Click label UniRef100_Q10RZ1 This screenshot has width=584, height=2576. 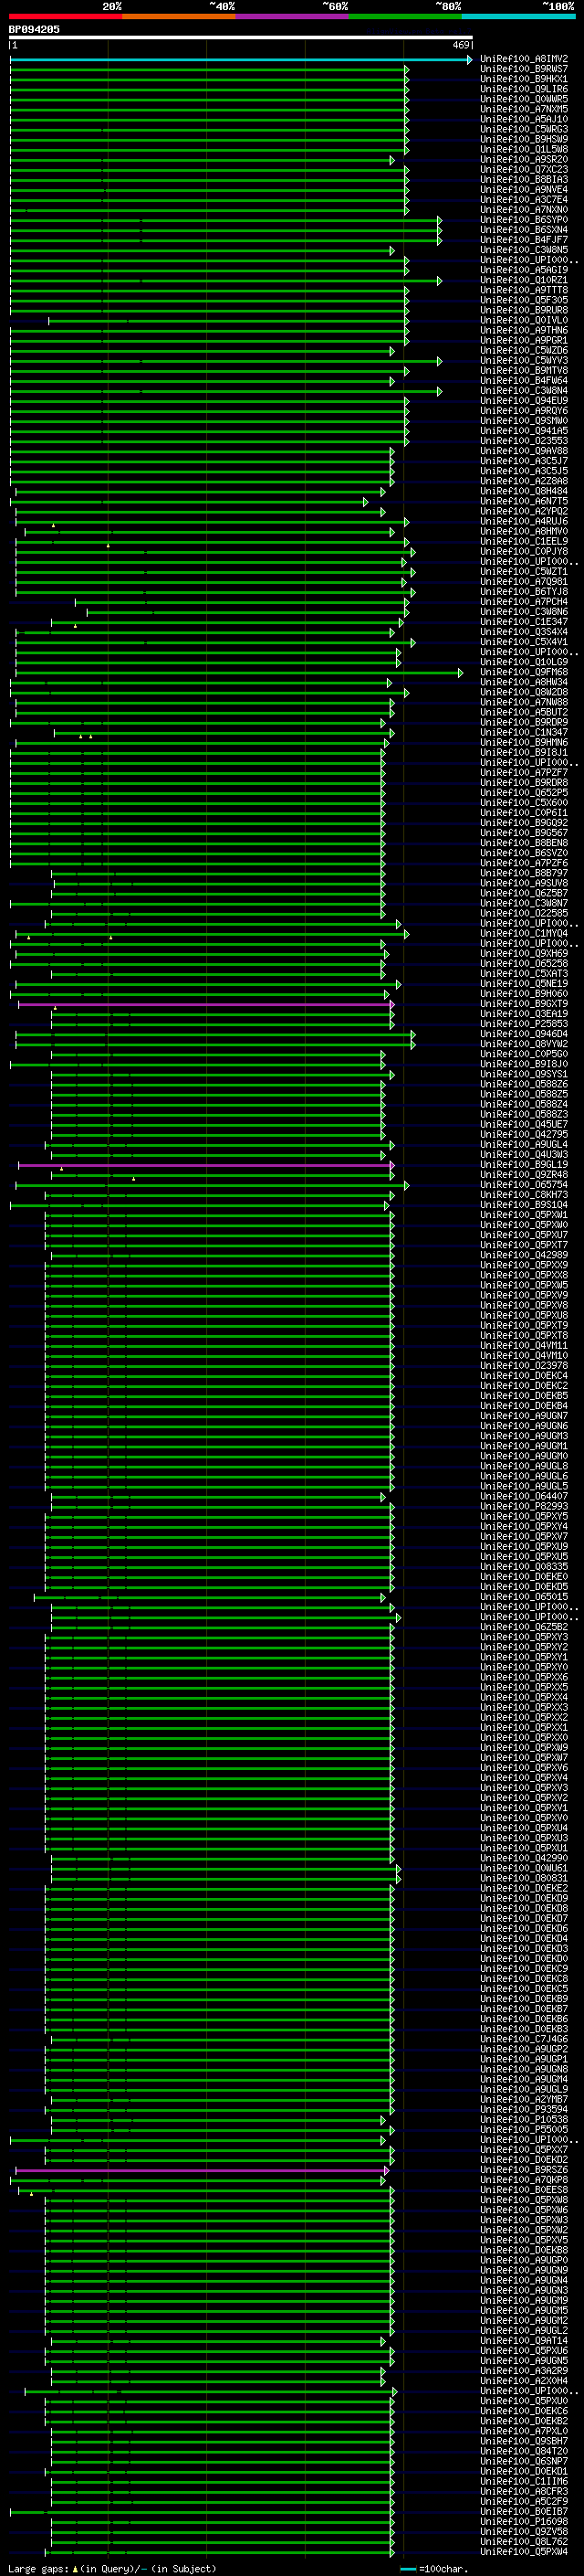tap(524, 280)
